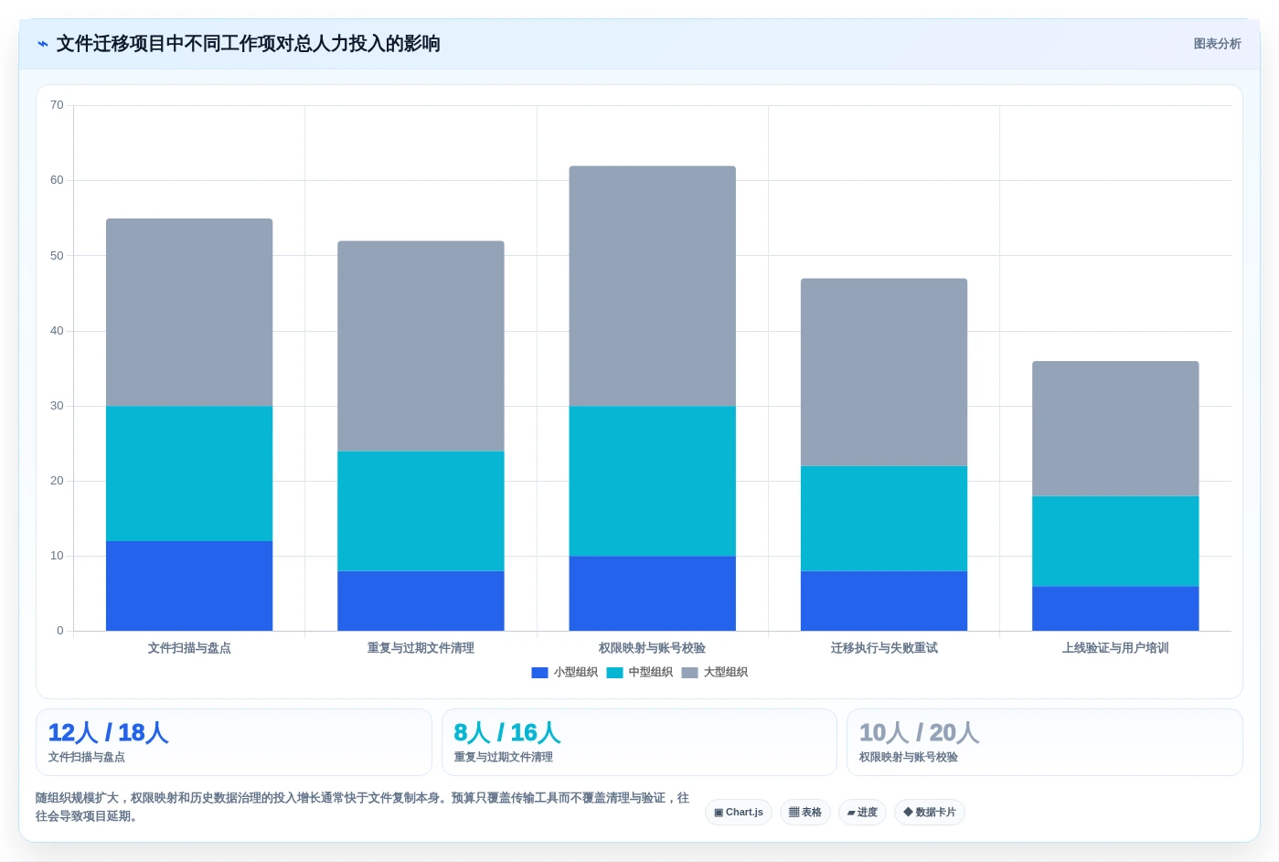Click the 进度 pill tag
Viewport: 1279px width, 862px height.
862,812
